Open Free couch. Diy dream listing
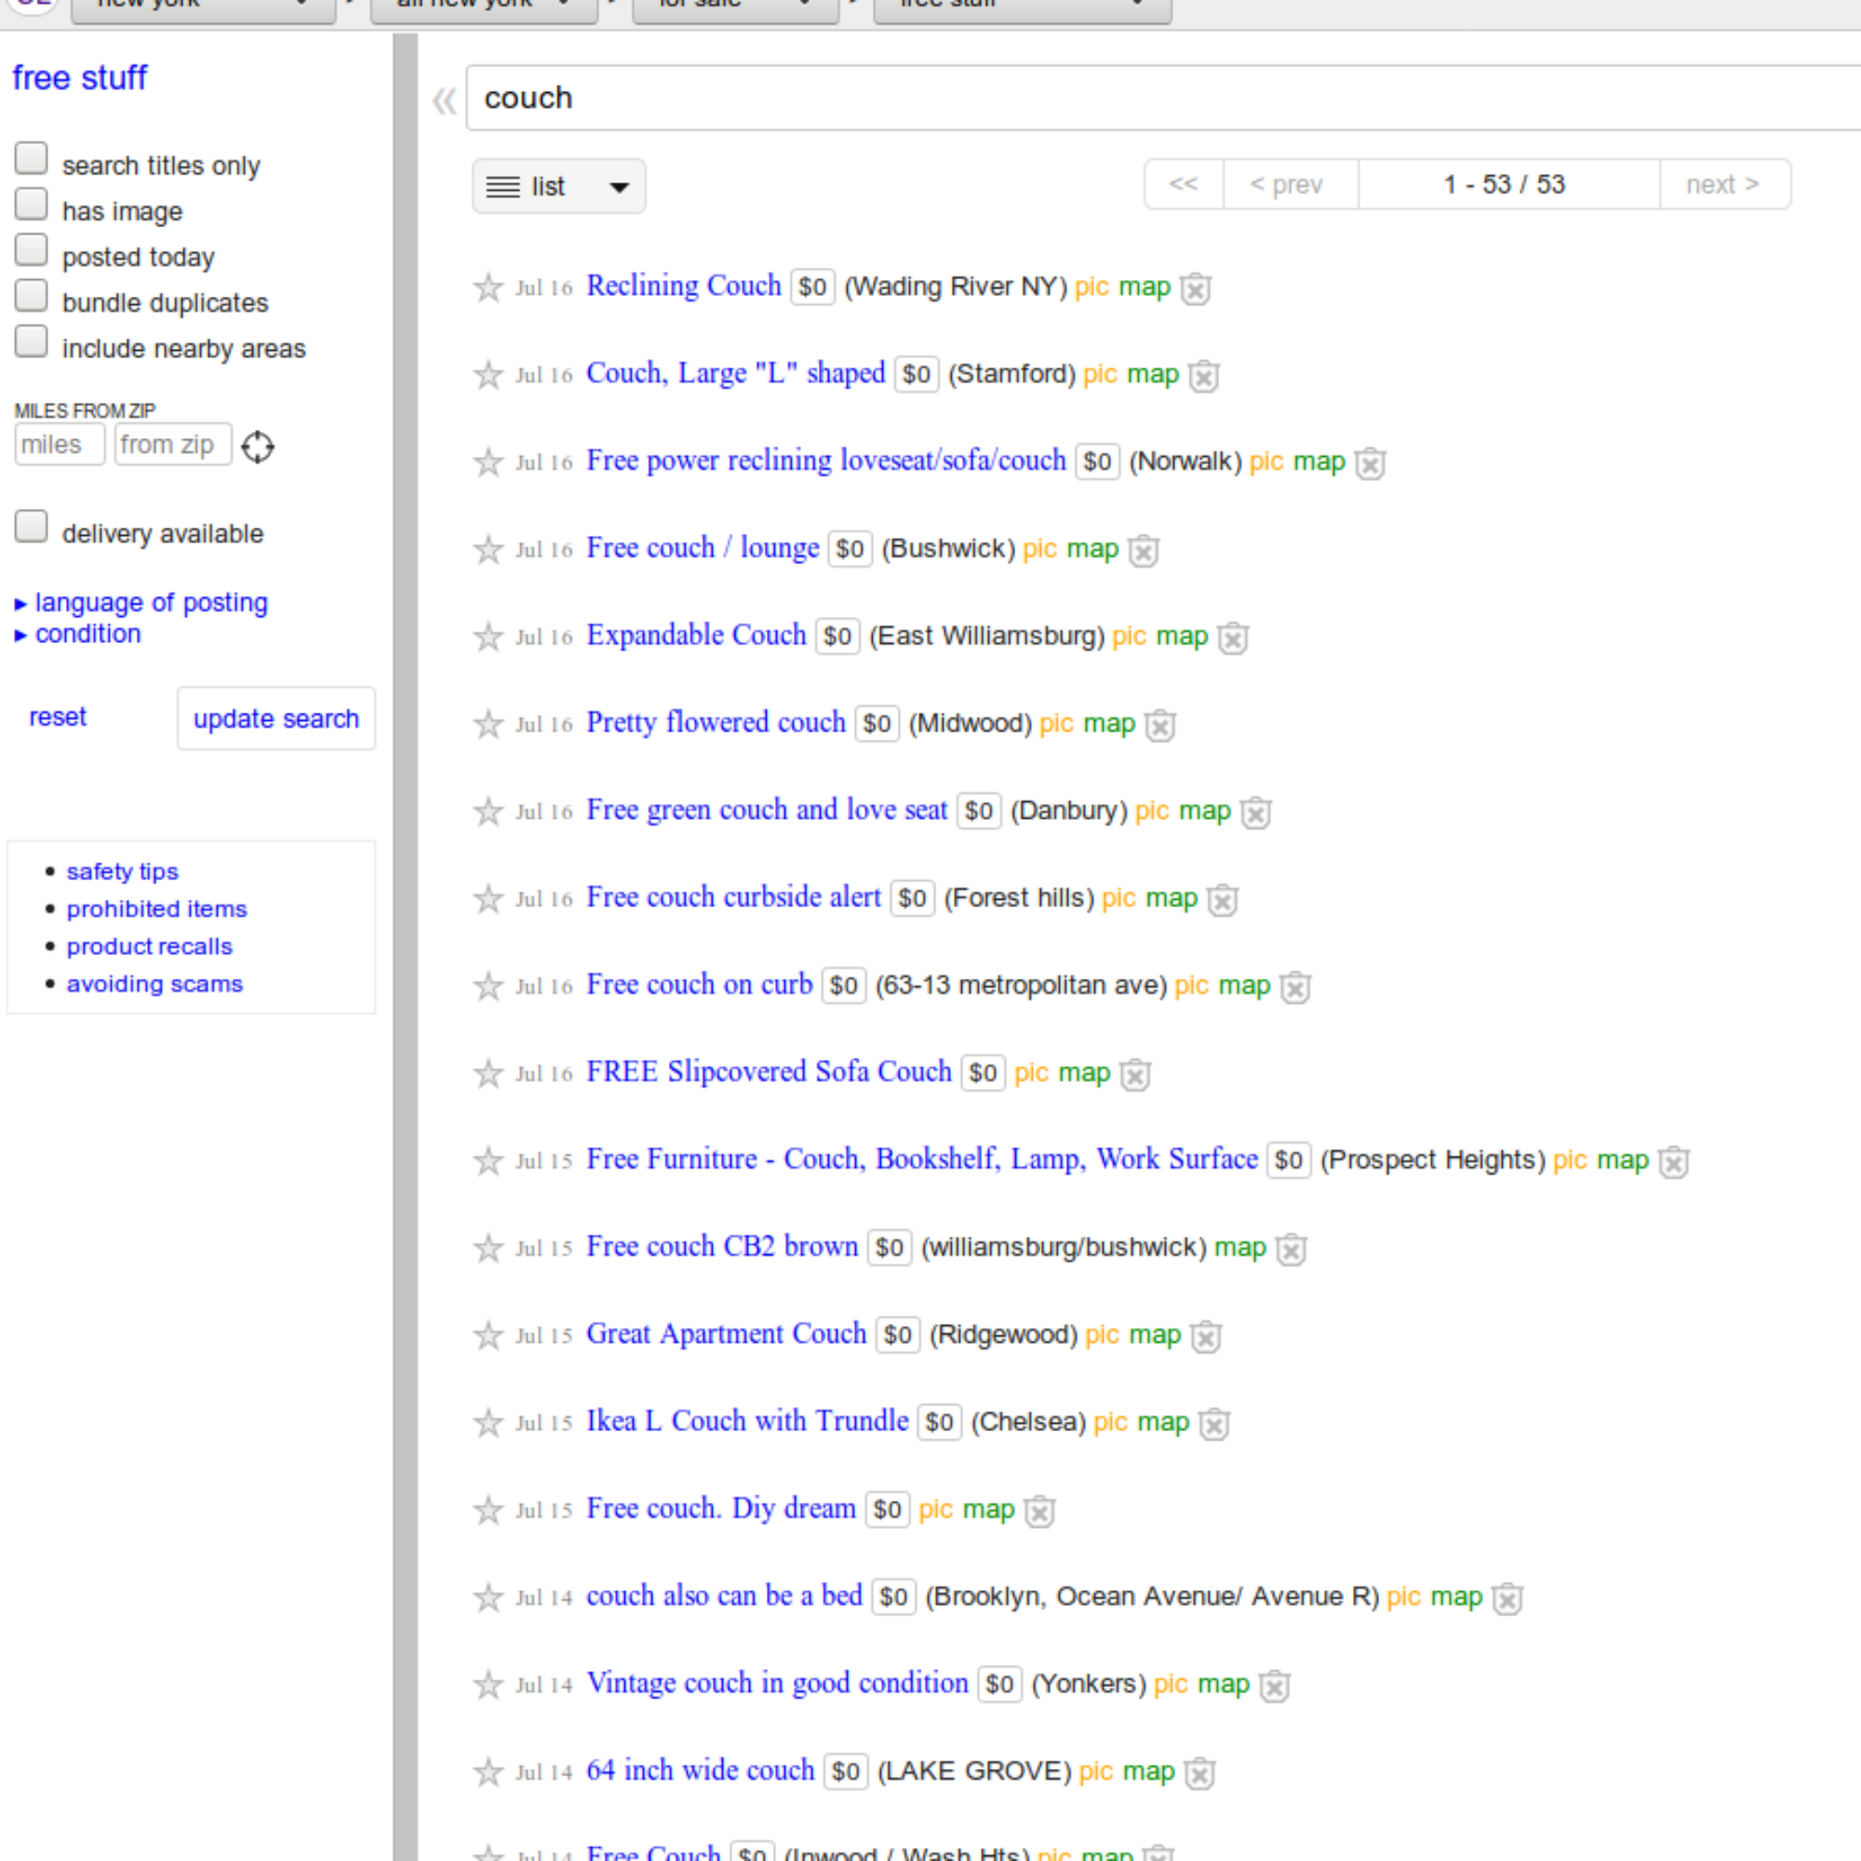Image resolution: width=1861 pixels, height=1861 pixels. pyautogui.click(x=721, y=1509)
